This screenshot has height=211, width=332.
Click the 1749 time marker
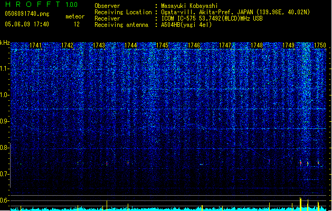288,45
